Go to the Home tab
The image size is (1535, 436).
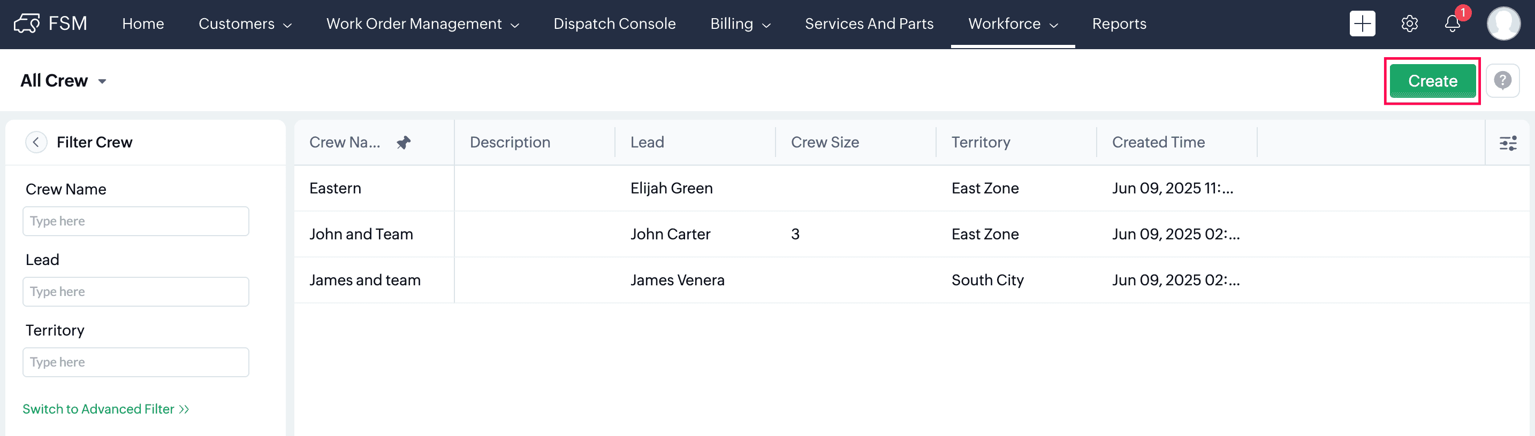[x=143, y=24]
